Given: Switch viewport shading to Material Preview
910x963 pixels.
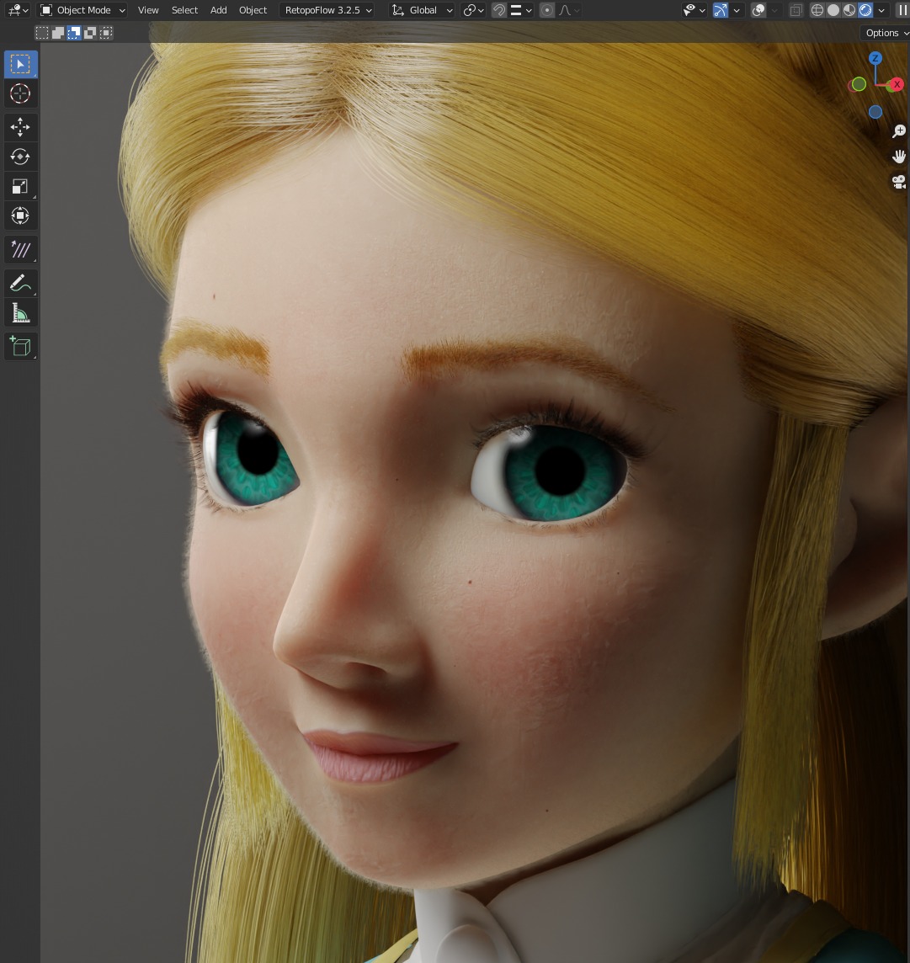Looking at the screenshot, I should click(849, 10).
